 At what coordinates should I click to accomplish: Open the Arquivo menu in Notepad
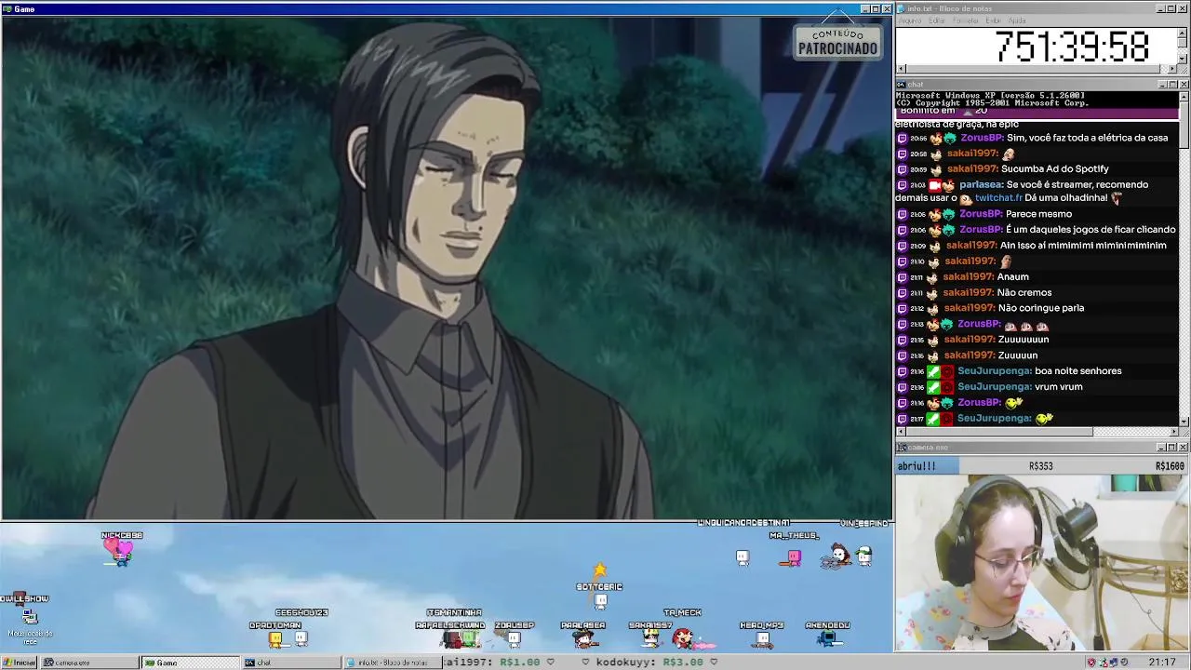pyautogui.click(x=910, y=20)
